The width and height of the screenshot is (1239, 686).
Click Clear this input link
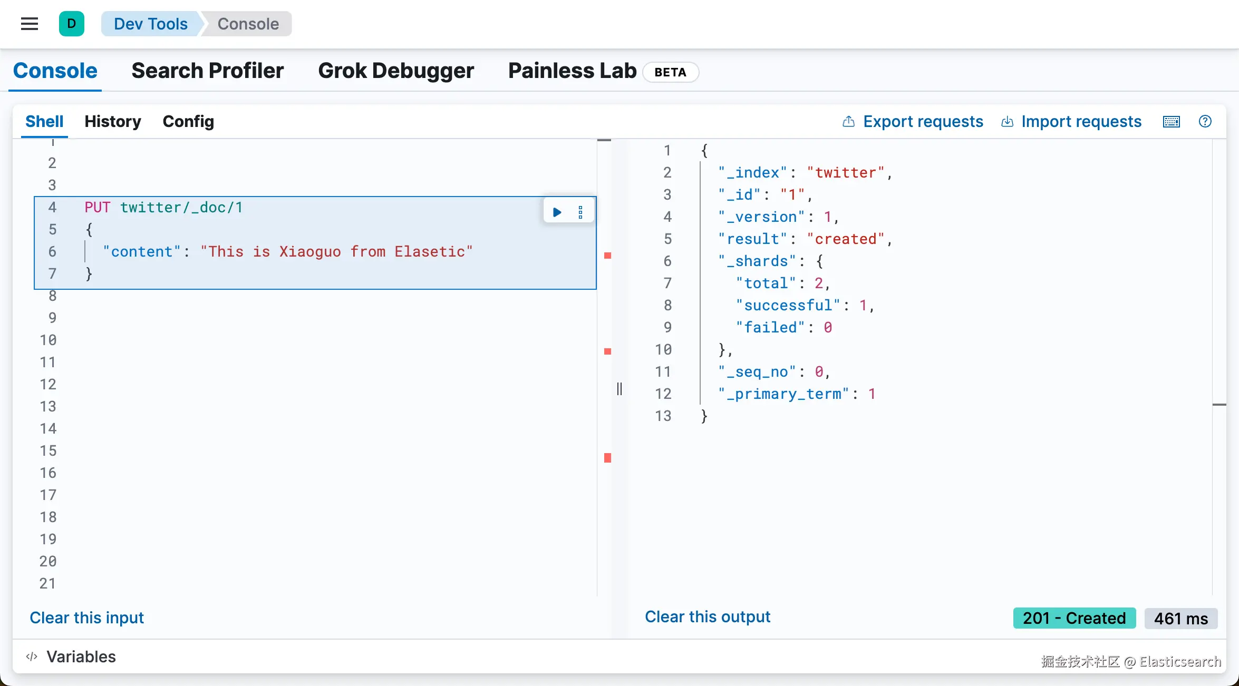click(86, 618)
